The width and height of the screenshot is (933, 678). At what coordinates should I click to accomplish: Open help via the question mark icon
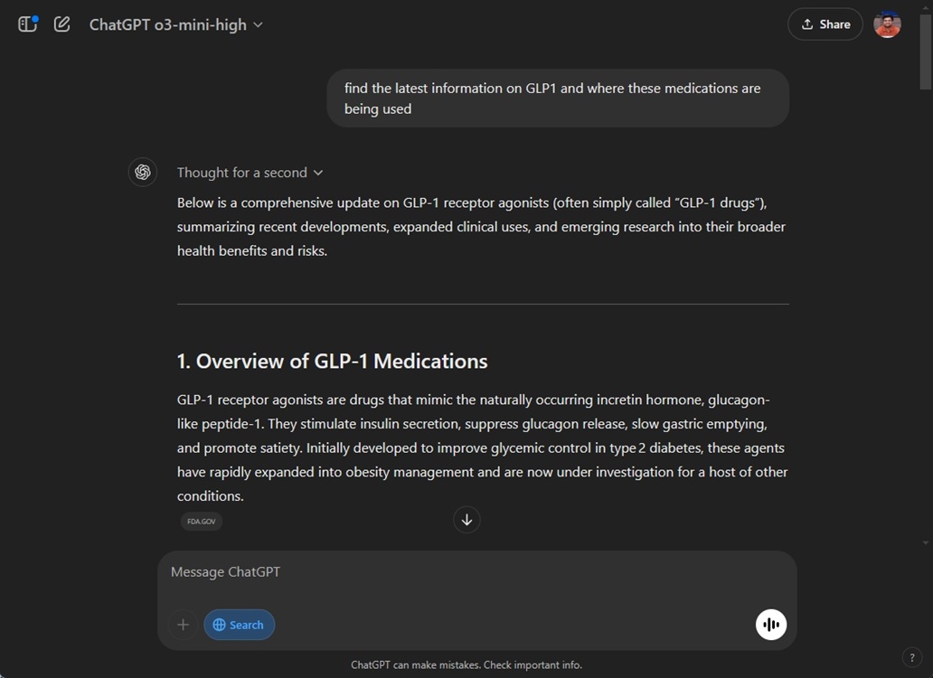click(911, 657)
